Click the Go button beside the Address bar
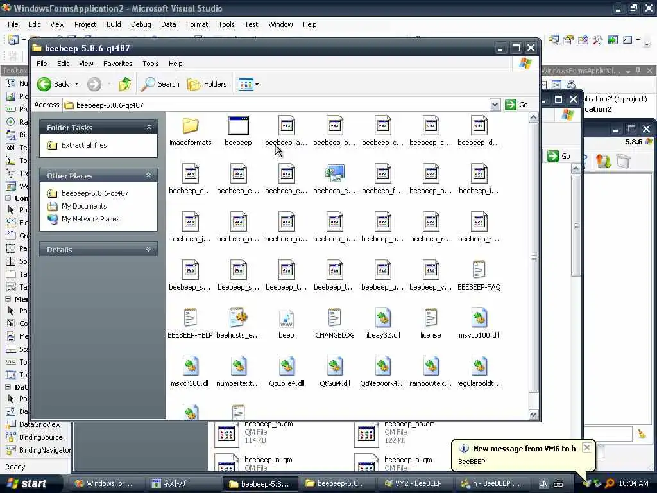 [x=516, y=105]
